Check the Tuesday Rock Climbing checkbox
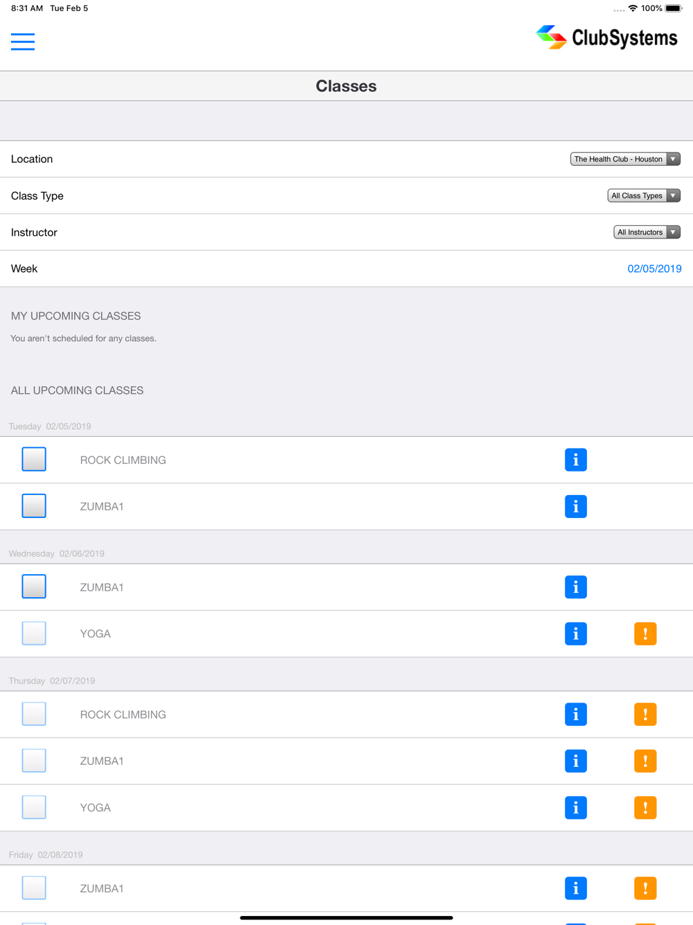The image size is (693, 925). point(34,459)
